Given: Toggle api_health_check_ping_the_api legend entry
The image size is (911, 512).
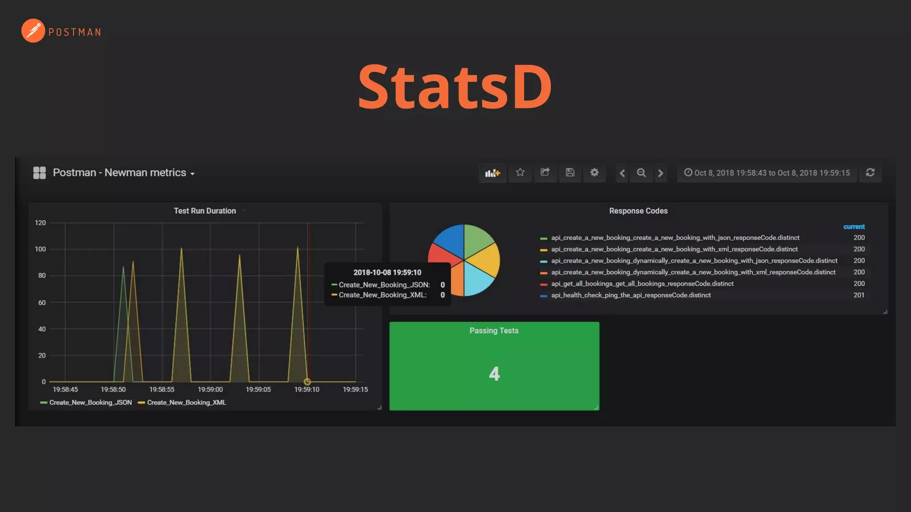Looking at the screenshot, I should [631, 295].
